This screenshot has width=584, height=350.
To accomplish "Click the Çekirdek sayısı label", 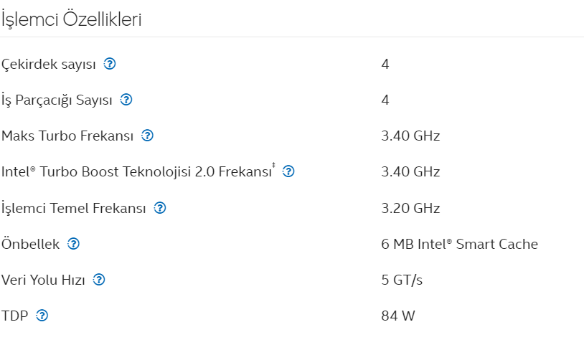I will [48, 65].
